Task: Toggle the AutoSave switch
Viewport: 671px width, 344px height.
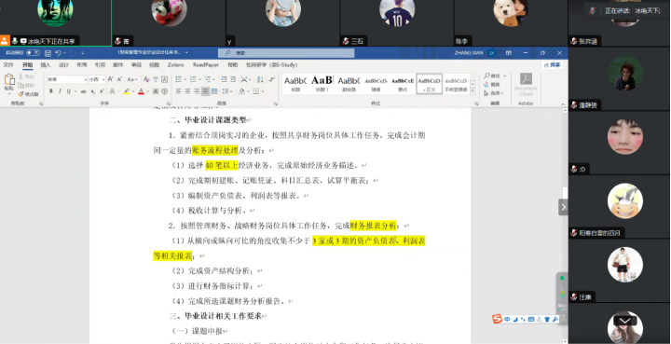Action: click(33, 52)
